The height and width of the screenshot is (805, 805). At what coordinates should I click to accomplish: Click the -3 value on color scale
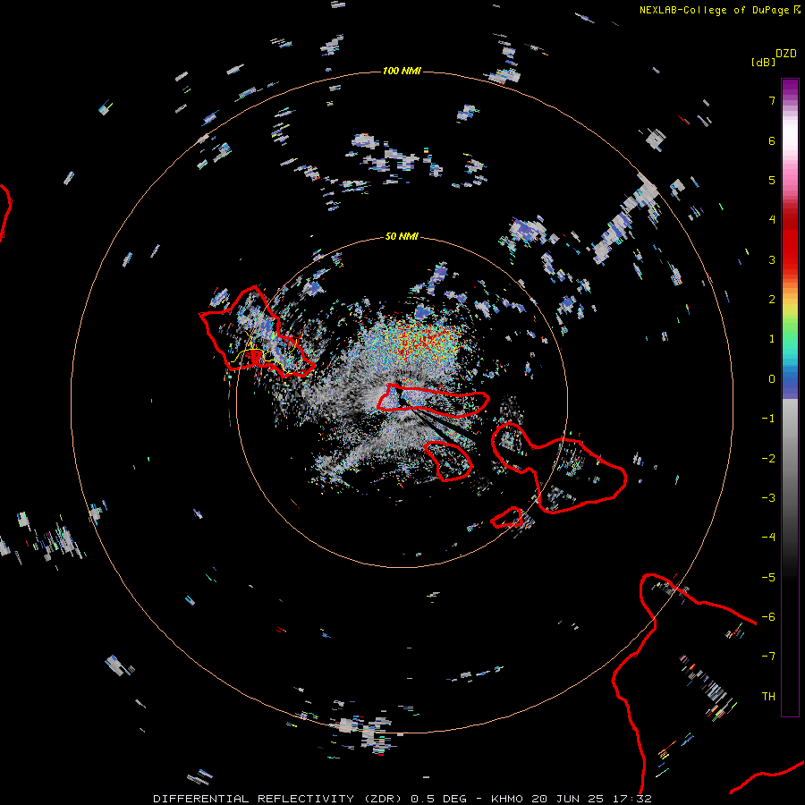point(768,498)
